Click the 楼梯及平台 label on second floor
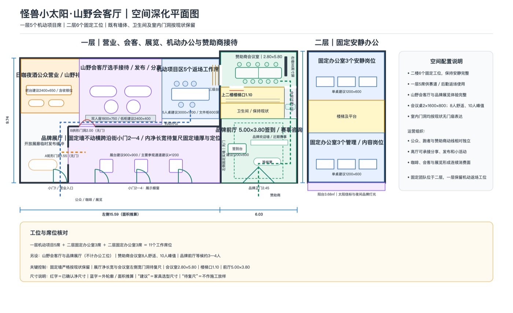This screenshot has height=313, width=513. click(346, 116)
